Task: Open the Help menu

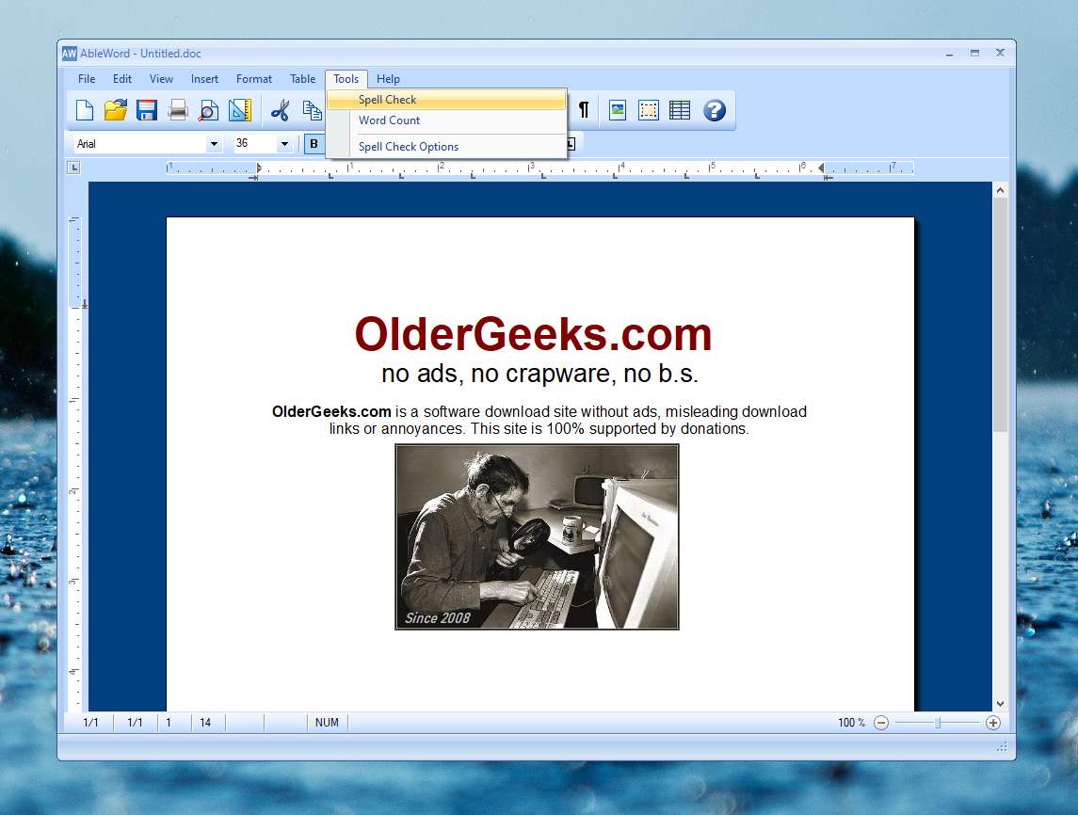Action: pos(389,79)
